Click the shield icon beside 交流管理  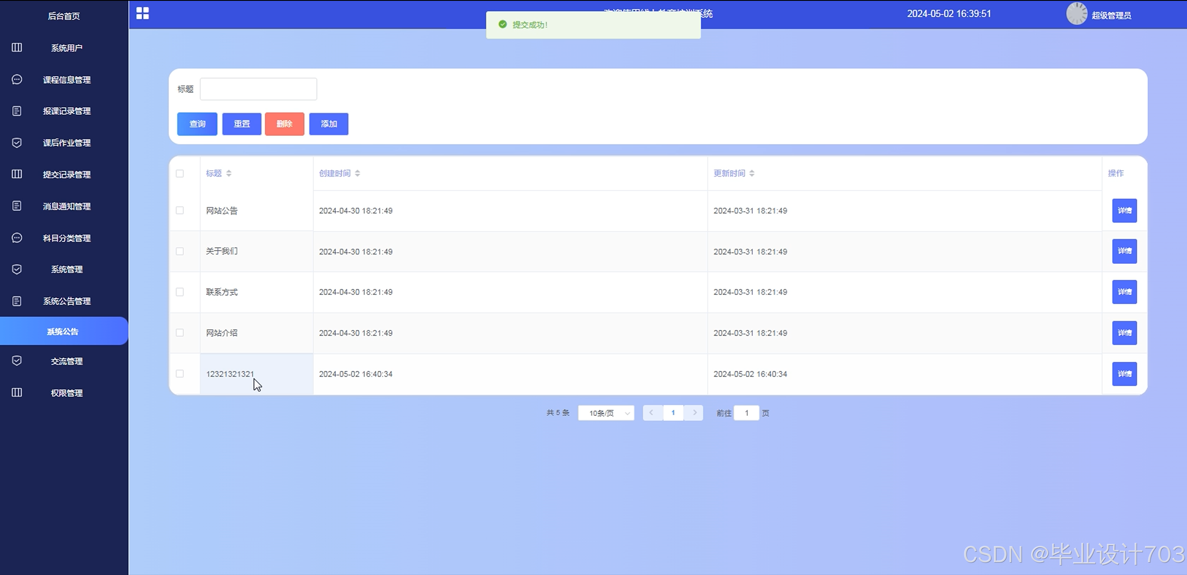[x=16, y=361]
